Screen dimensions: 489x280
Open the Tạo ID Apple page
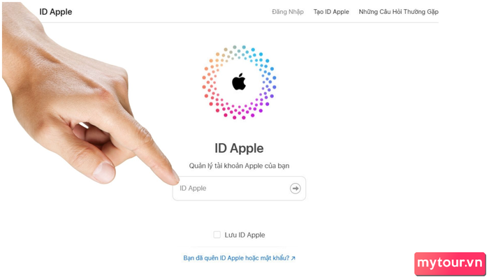[x=331, y=12]
